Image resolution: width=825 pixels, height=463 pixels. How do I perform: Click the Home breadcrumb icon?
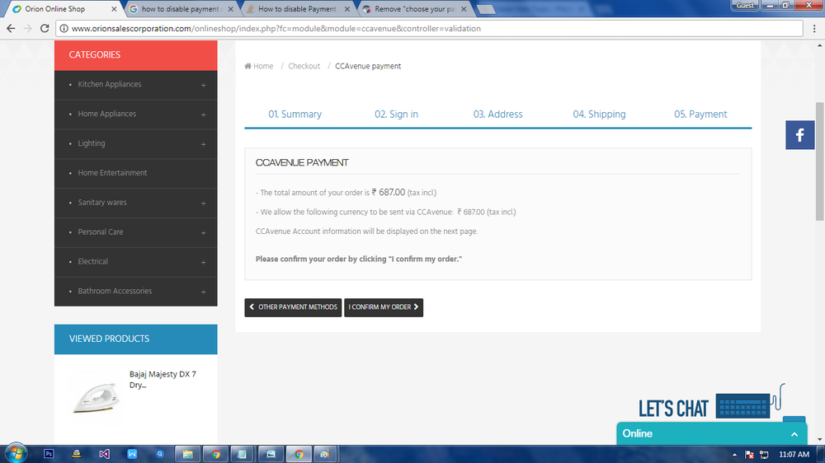click(247, 66)
